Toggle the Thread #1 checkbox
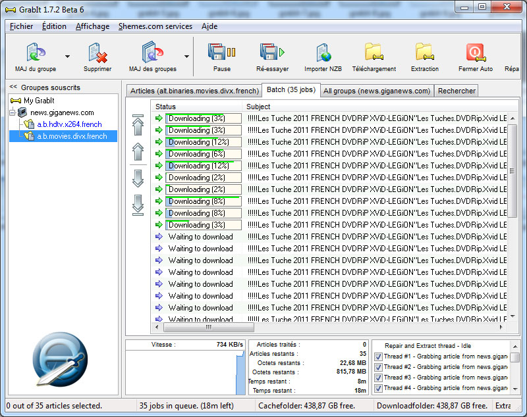Screen dimensions: 527x417 coord(378,356)
